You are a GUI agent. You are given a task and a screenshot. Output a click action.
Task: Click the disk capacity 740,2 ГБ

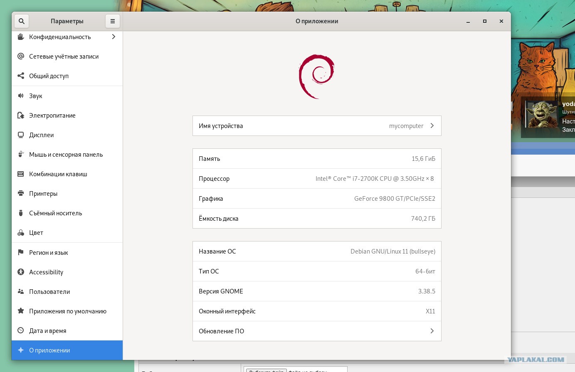tap(423, 219)
